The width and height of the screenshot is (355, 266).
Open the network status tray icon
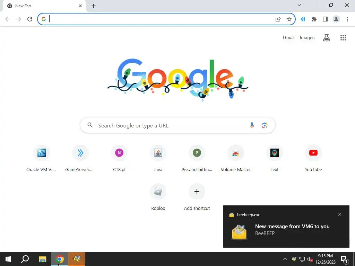coord(302,259)
